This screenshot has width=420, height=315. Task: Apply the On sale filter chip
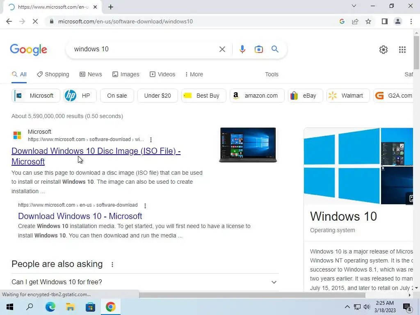(x=117, y=96)
